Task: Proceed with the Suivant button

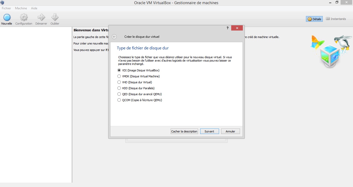Action: coord(209,131)
